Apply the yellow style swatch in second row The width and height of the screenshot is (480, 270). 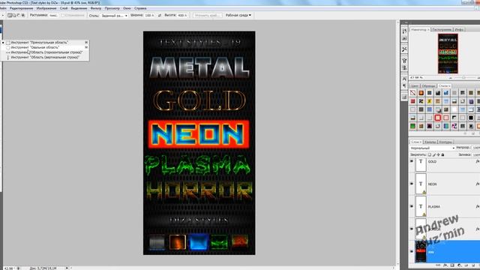coord(430,101)
